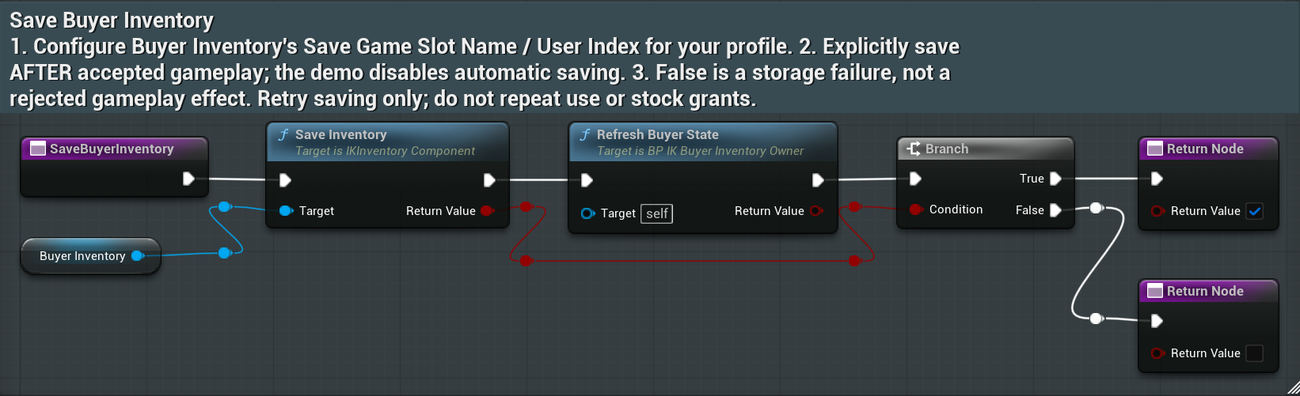Click the Refresh Buyer State Return Value pin
Image resolution: width=1300 pixels, height=396 pixels.
point(816,211)
